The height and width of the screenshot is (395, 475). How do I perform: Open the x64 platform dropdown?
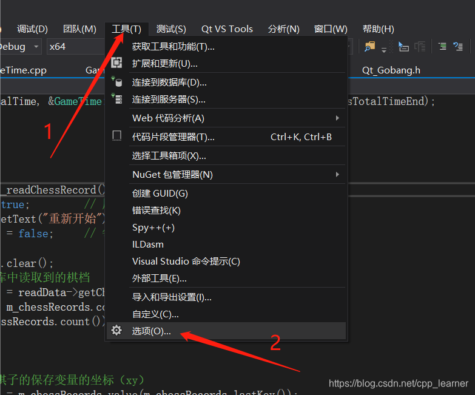(x=76, y=47)
